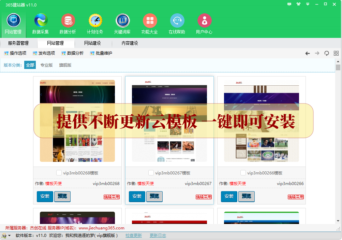Screen dimensions: 342x240
Task: Check the vip3mb00267模板 checkbox
Action: [x=151, y=173]
